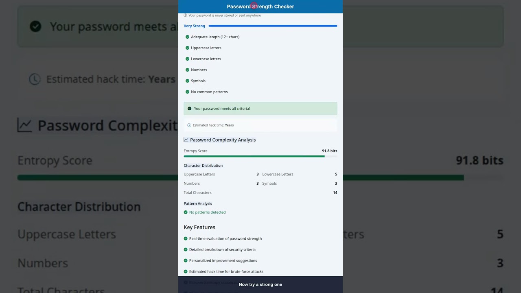Click the 'Very Strong' strength label
521x293 pixels.
(x=194, y=26)
